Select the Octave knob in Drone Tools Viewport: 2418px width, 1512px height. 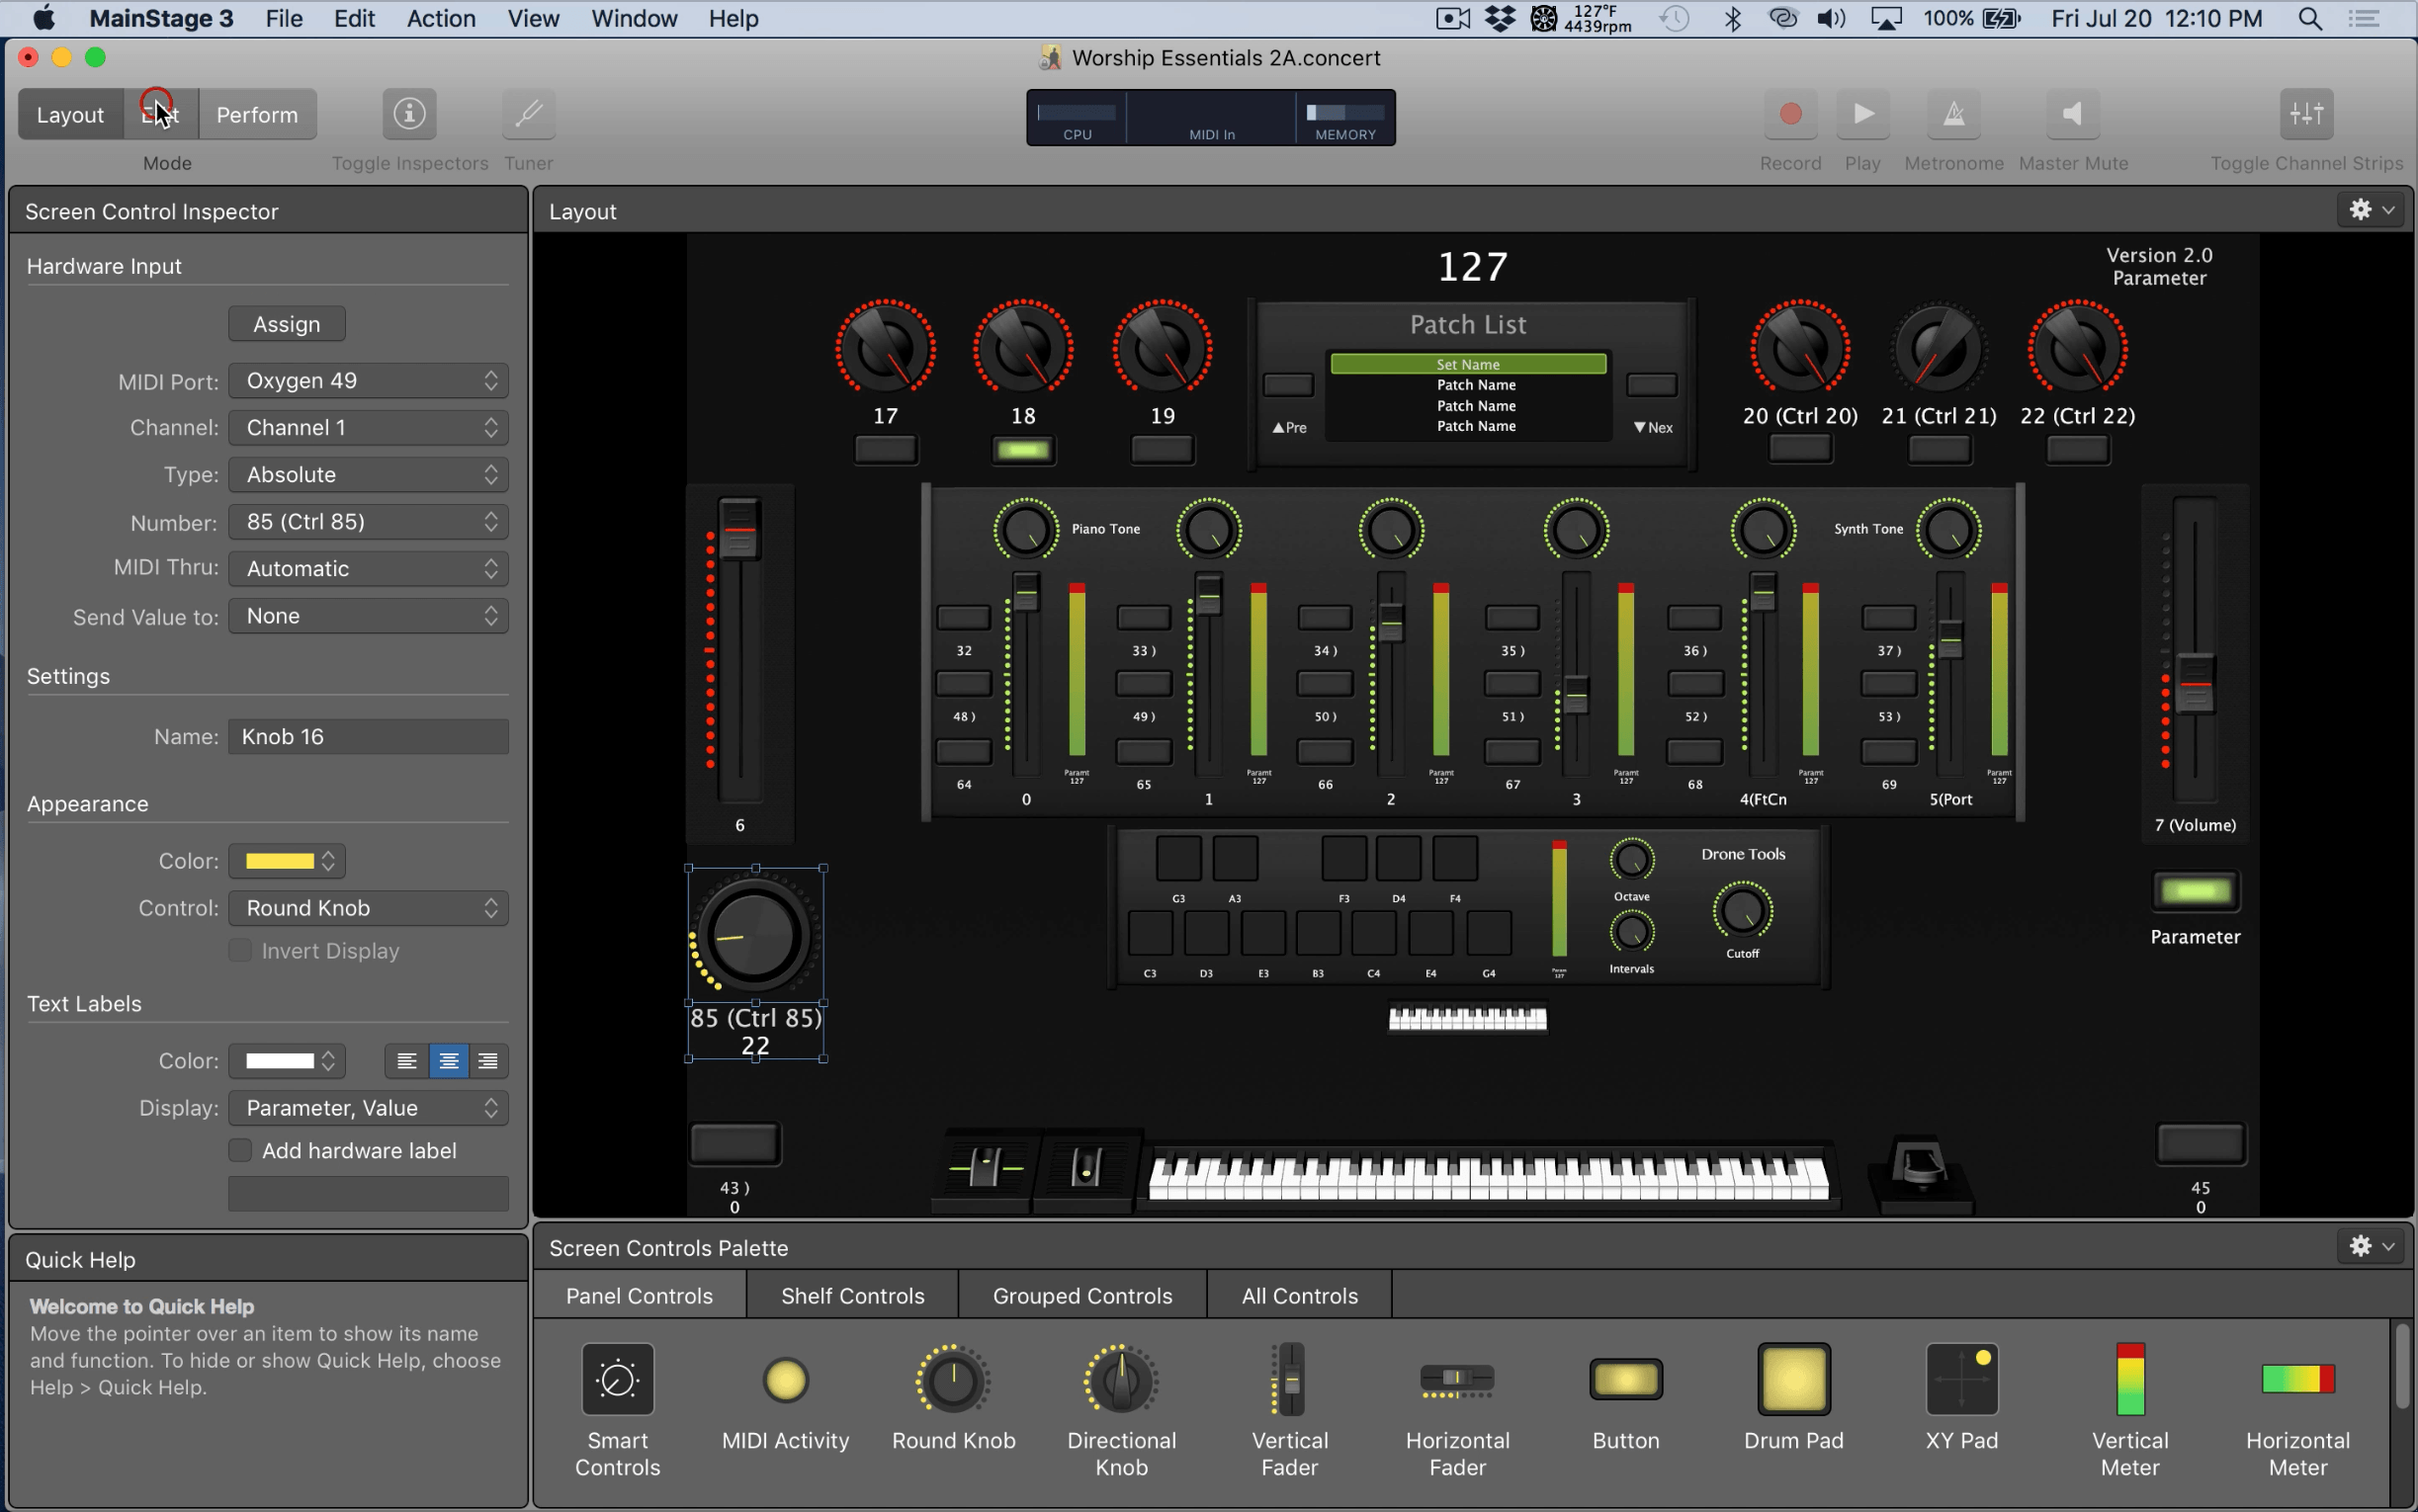coord(1631,860)
